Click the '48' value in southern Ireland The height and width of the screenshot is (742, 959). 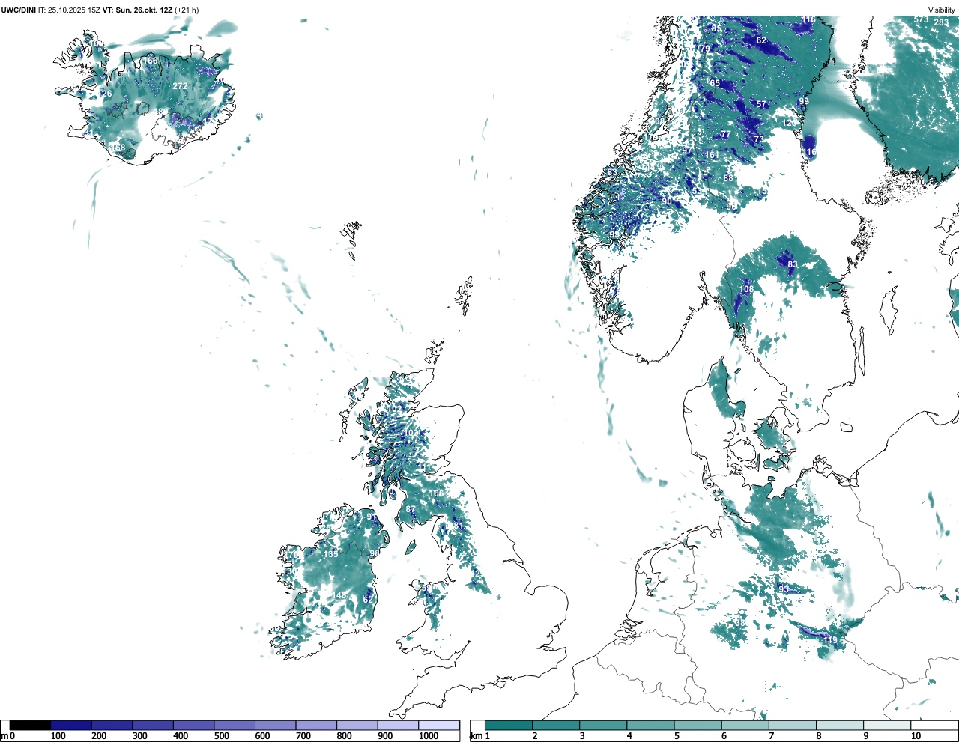(341, 595)
